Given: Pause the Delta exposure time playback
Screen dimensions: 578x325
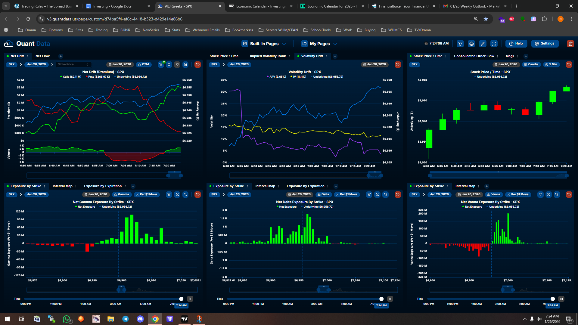Looking at the screenshot, I should coord(390,299).
